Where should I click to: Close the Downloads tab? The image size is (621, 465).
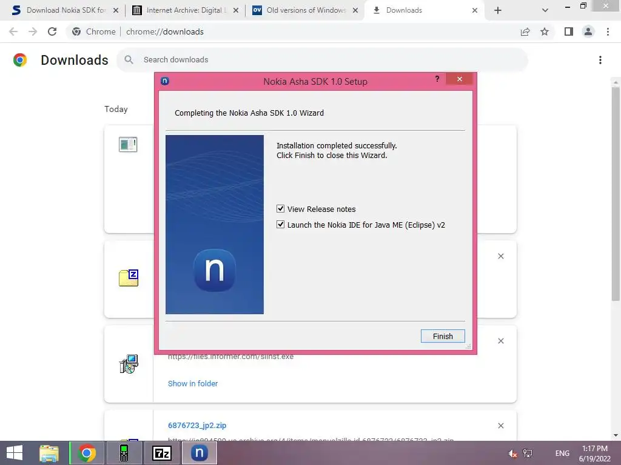475,10
